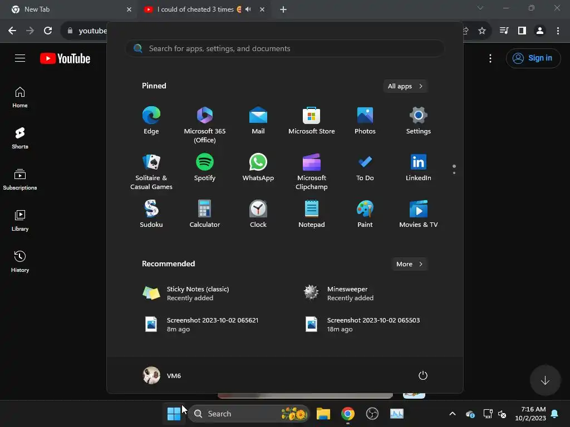Viewport: 570px width, 427px height.
Task: Open Chrome's three-dot menu
Action: [558, 31]
